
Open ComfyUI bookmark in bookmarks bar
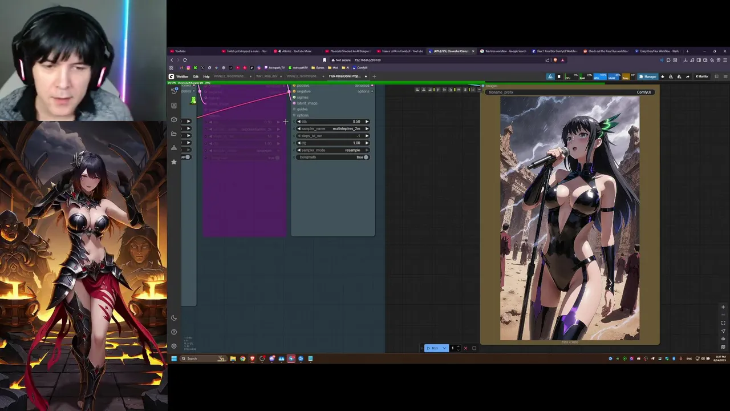click(x=360, y=68)
